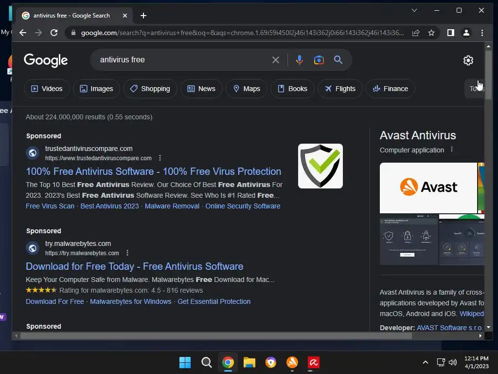Image resolution: width=498 pixels, height=374 pixels.
Task: Switch to Flights results
Action: coord(340,89)
